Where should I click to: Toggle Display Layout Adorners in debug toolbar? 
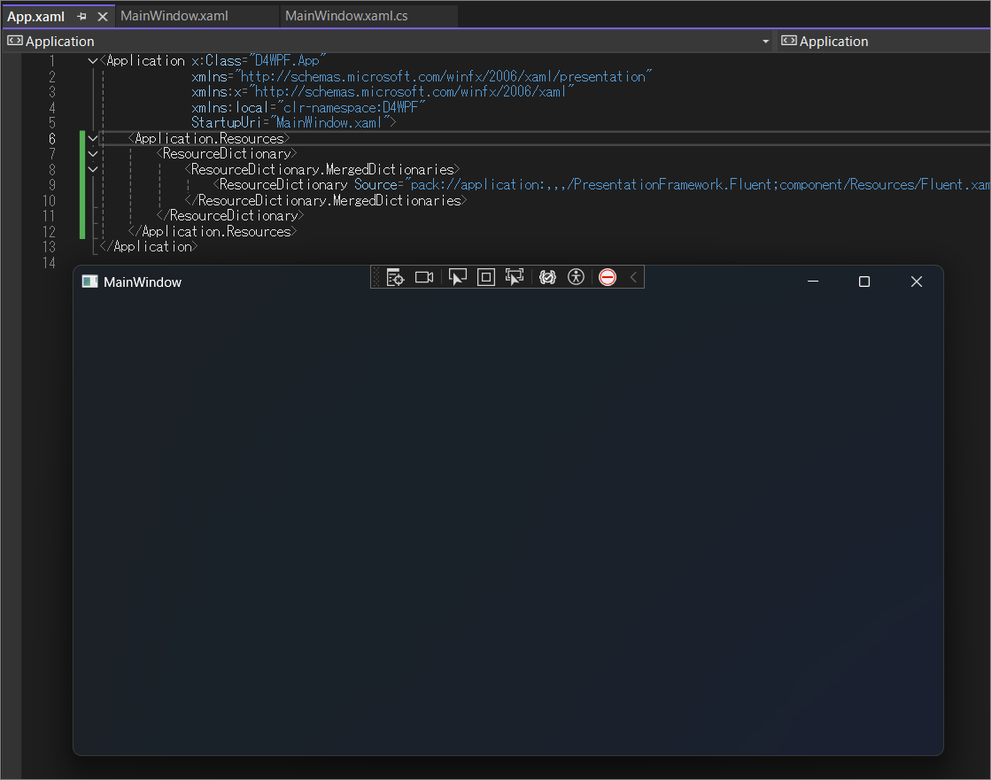tap(486, 277)
